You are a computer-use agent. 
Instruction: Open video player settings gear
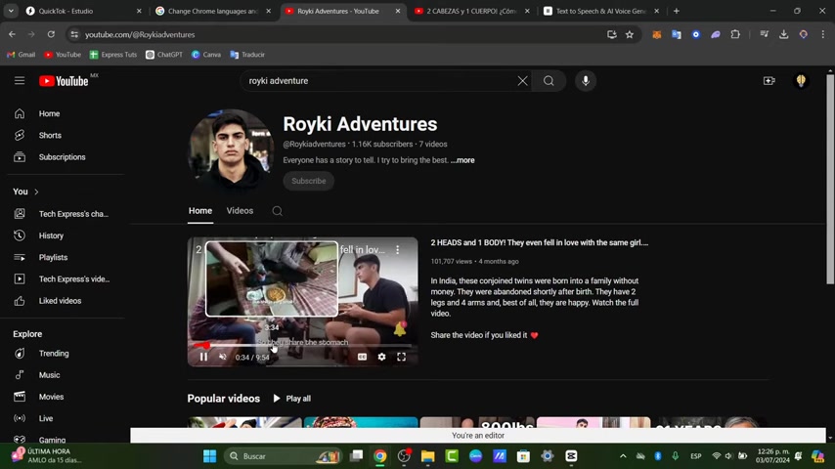(381, 357)
